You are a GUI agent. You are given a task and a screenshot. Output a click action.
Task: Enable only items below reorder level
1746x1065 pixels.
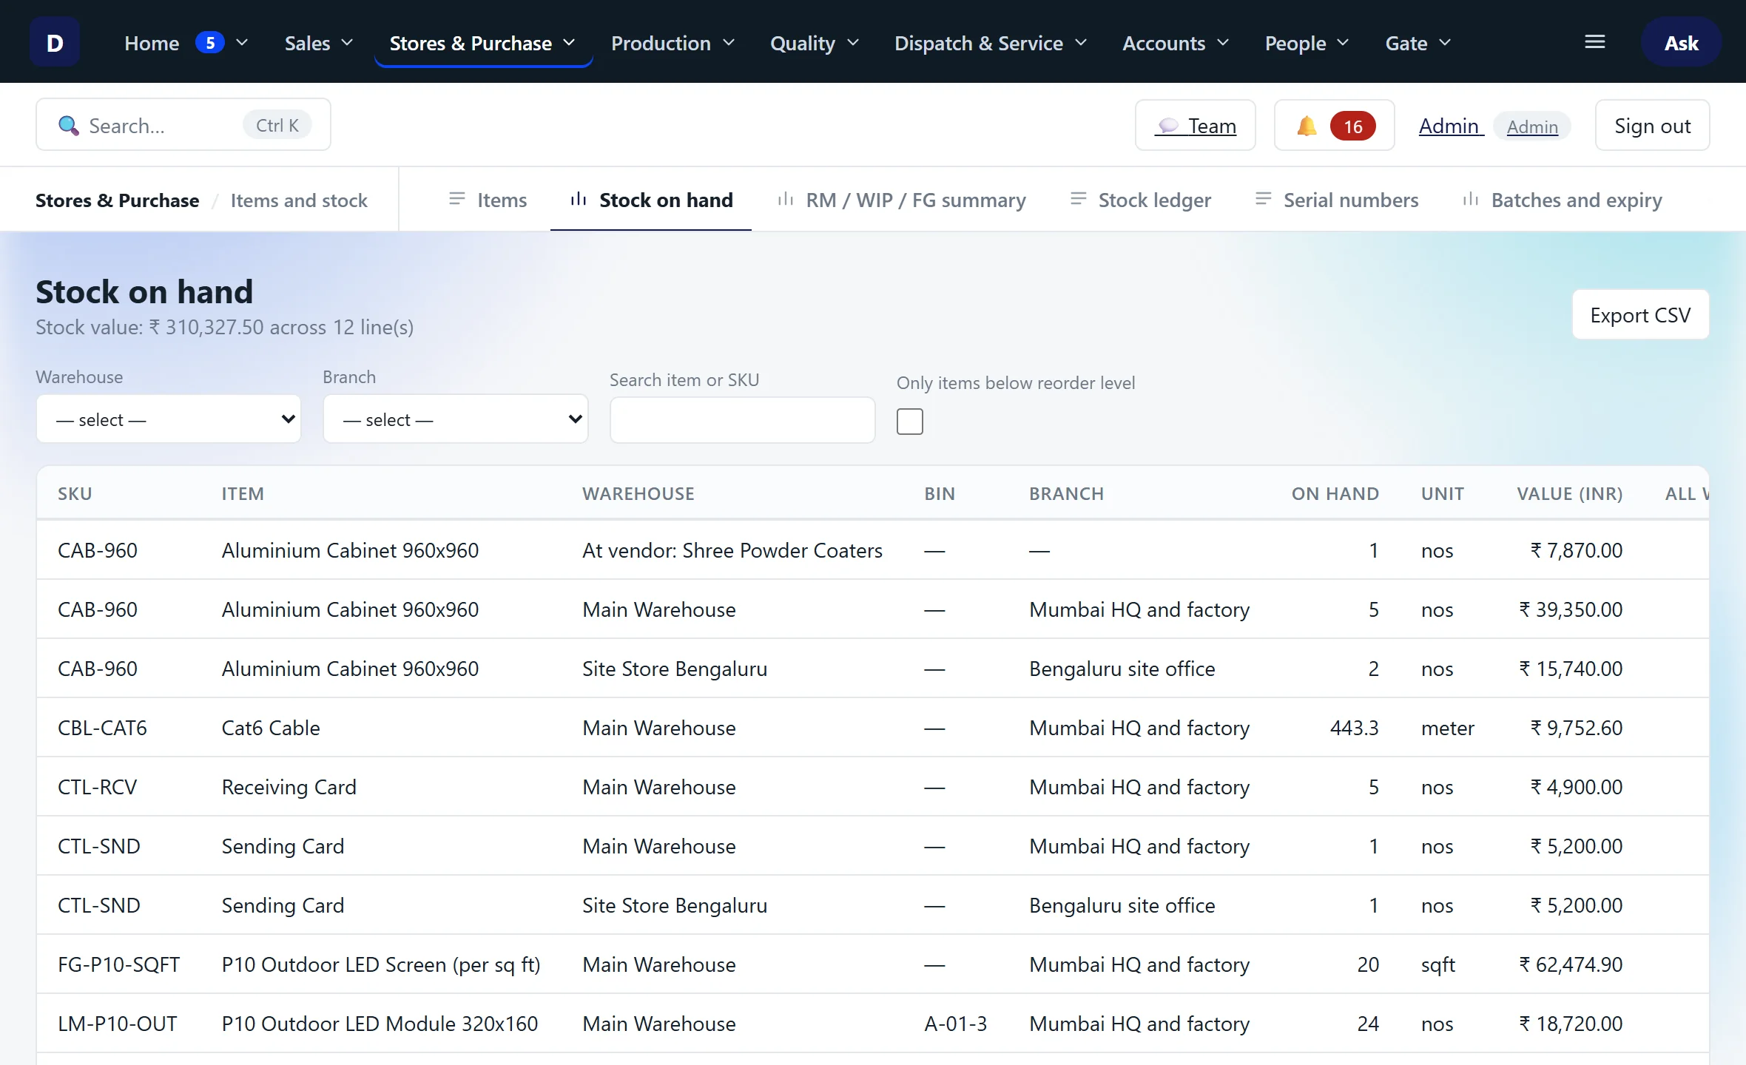910,422
